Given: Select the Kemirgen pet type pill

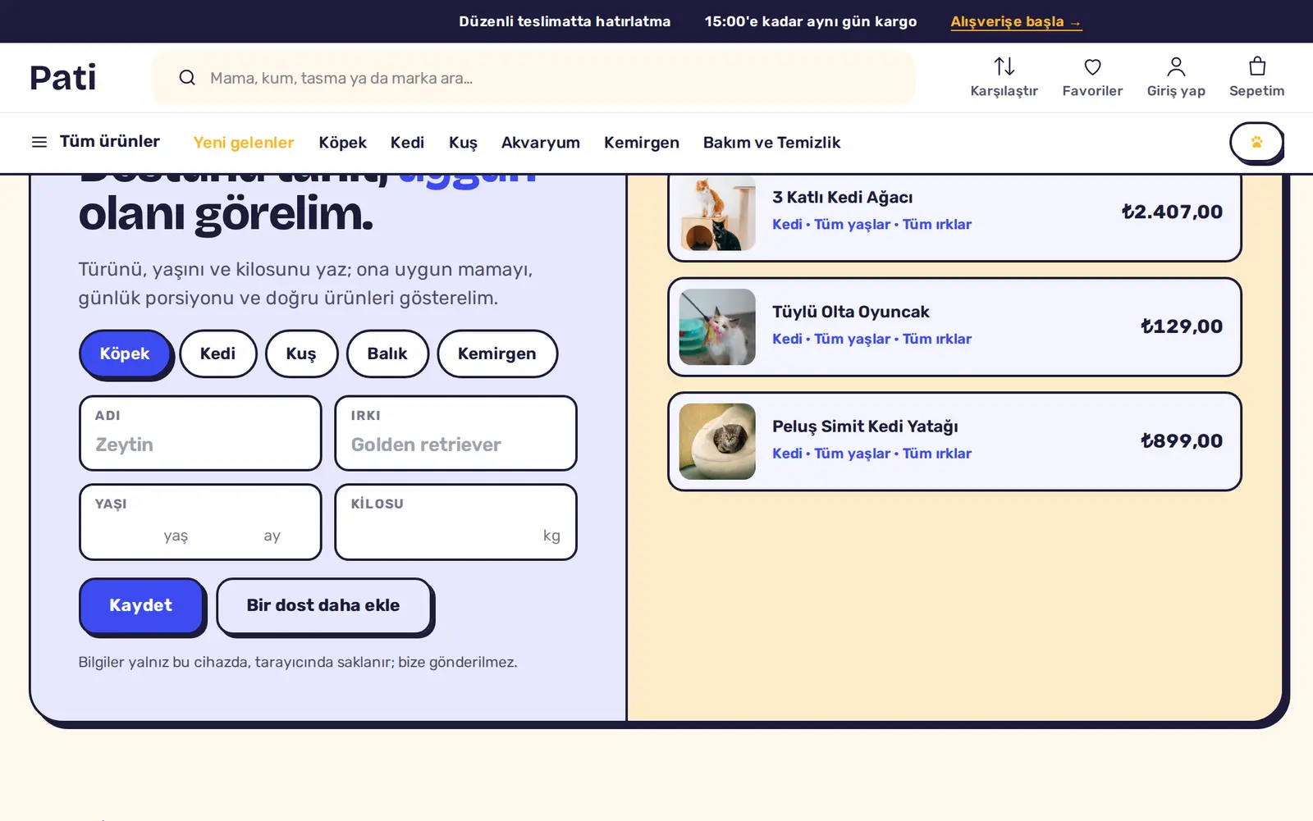Looking at the screenshot, I should pos(496,353).
